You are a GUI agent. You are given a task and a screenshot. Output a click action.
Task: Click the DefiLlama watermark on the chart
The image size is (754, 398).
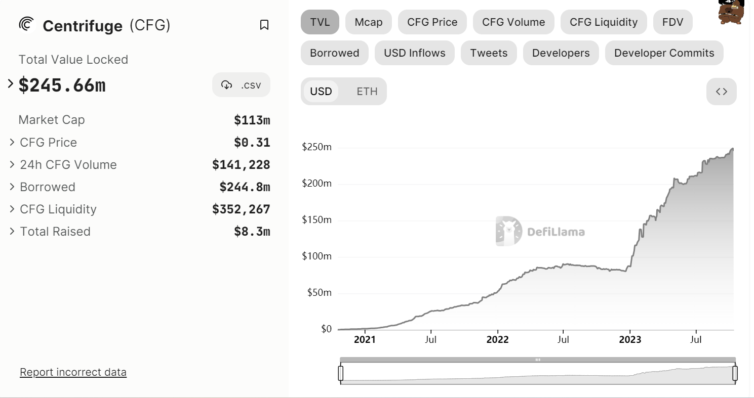(540, 232)
